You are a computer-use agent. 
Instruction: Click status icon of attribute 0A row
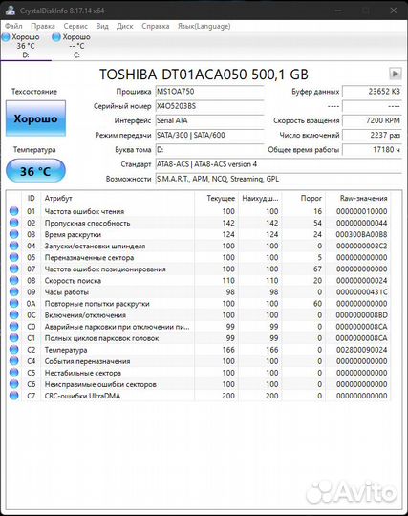click(13, 303)
